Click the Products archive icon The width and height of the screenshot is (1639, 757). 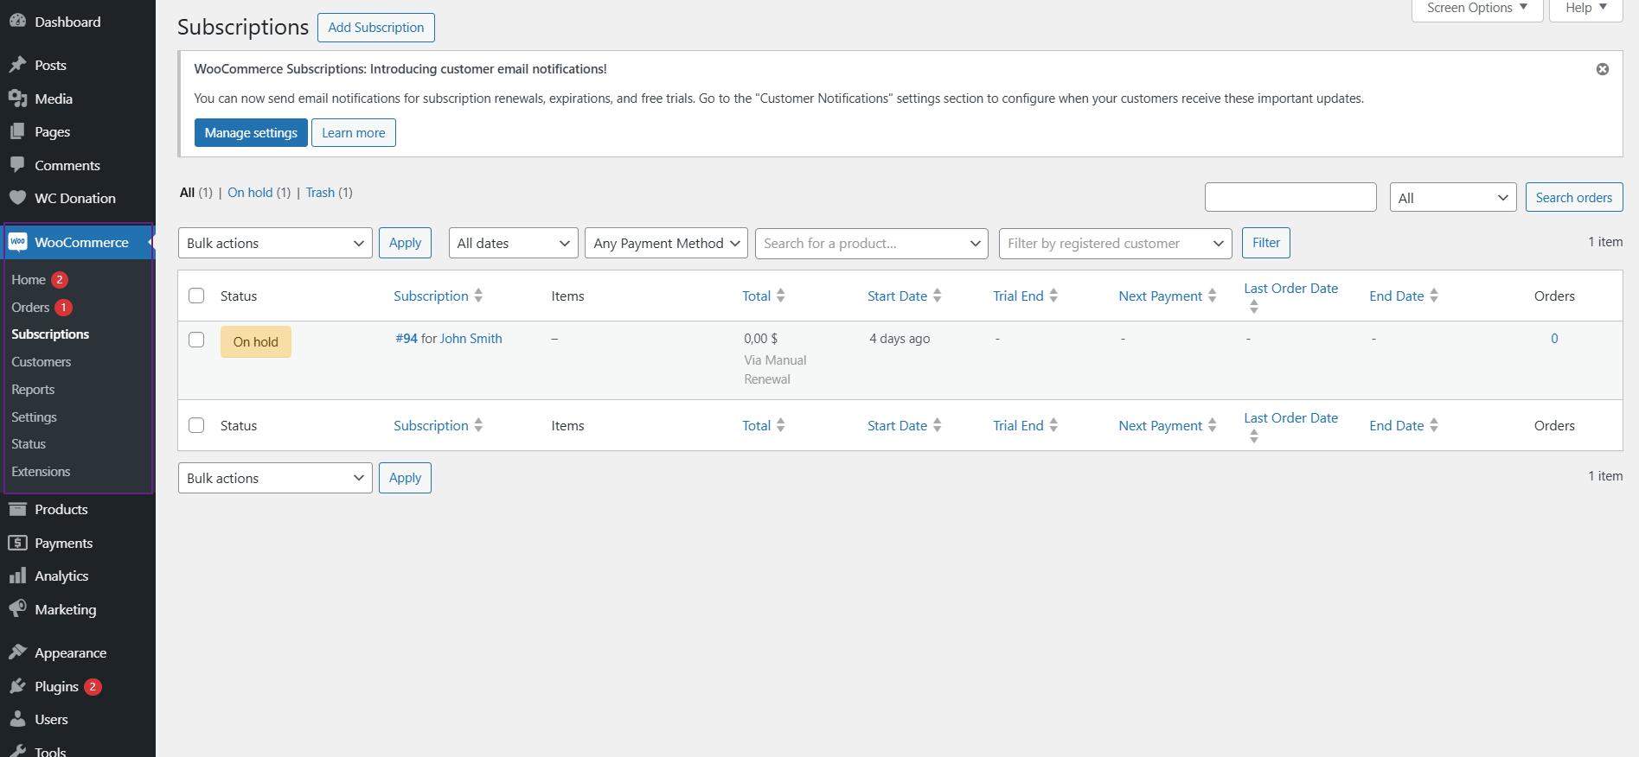17,509
